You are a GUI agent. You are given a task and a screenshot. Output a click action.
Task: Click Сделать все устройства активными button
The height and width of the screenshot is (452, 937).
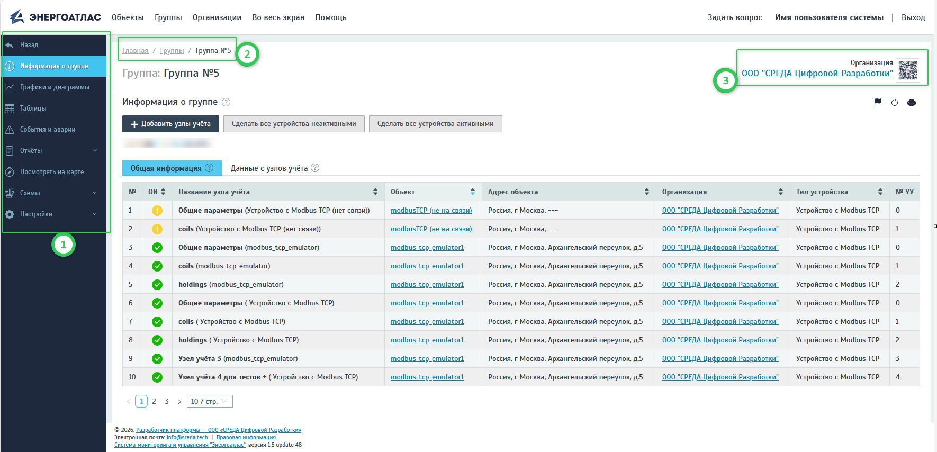pos(436,124)
